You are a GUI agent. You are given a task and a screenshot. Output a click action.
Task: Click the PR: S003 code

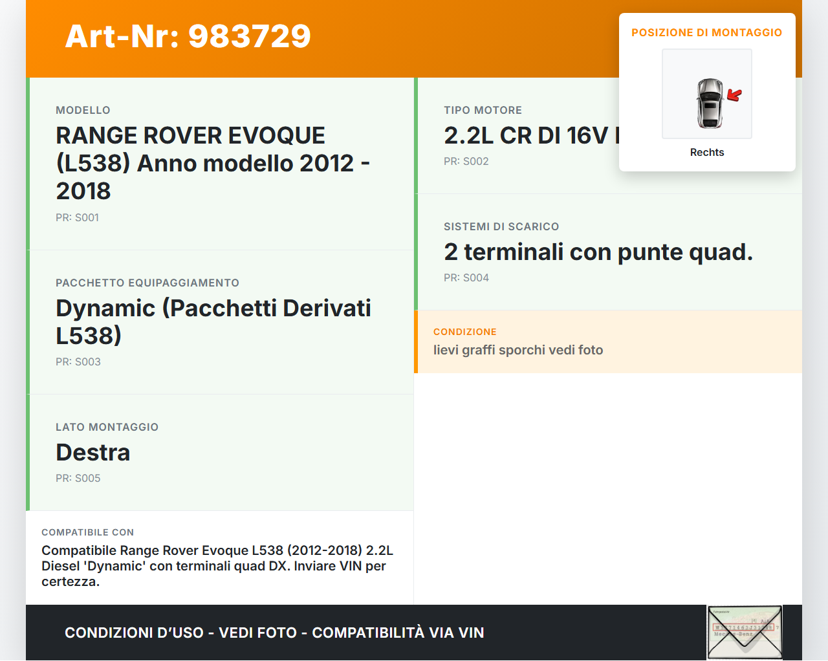pyautogui.click(x=78, y=362)
